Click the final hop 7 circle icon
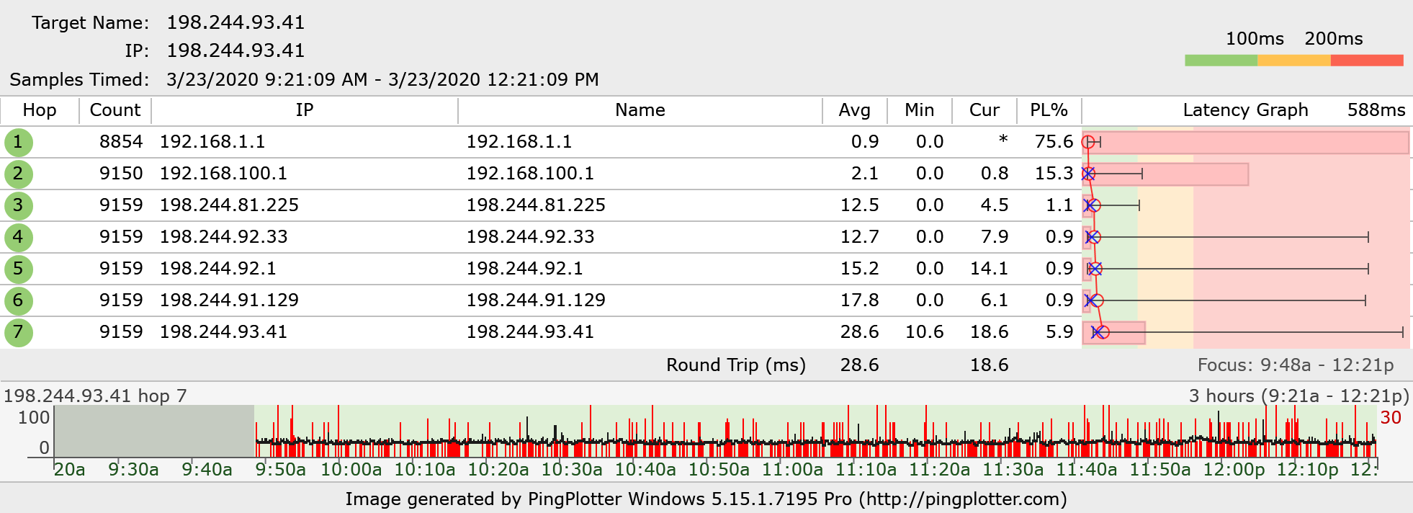 pyautogui.click(x=18, y=332)
